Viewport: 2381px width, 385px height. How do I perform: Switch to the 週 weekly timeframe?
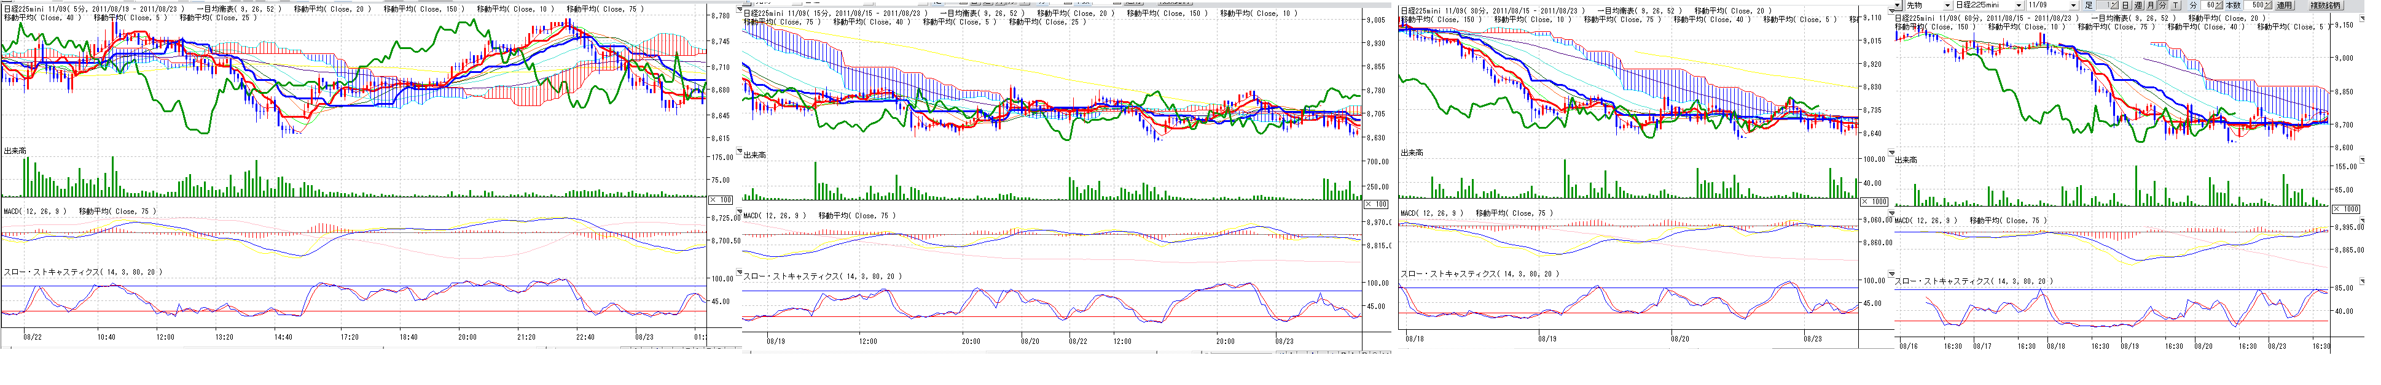coord(2137,6)
